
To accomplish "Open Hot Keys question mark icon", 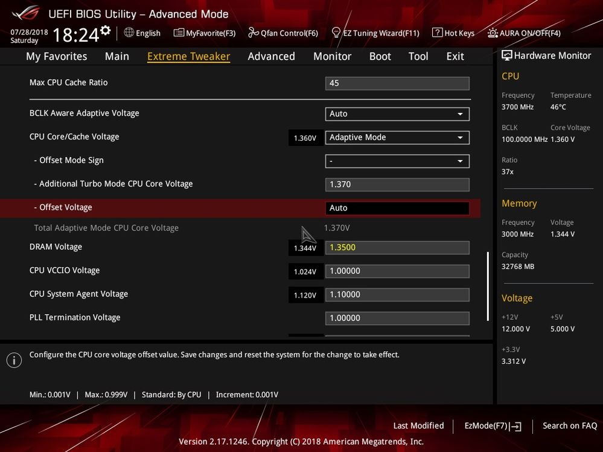I will pyautogui.click(x=437, y=33).
